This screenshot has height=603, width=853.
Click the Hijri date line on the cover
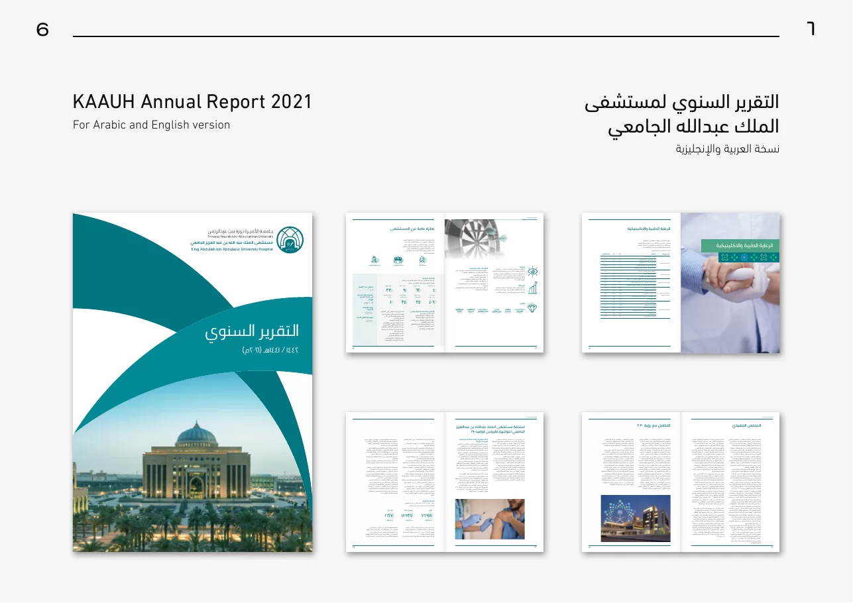pos(270,349)
